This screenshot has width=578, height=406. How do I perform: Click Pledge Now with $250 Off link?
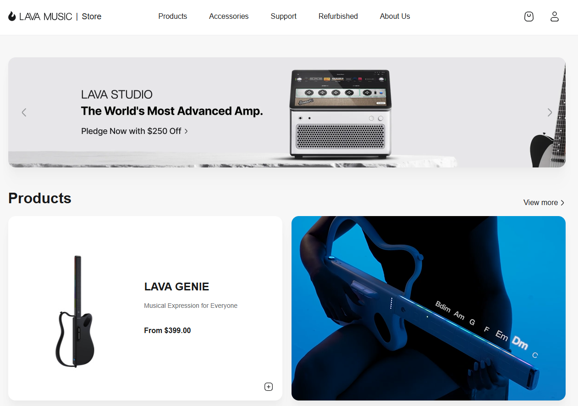pyautogui.click(x=131, y=131)
